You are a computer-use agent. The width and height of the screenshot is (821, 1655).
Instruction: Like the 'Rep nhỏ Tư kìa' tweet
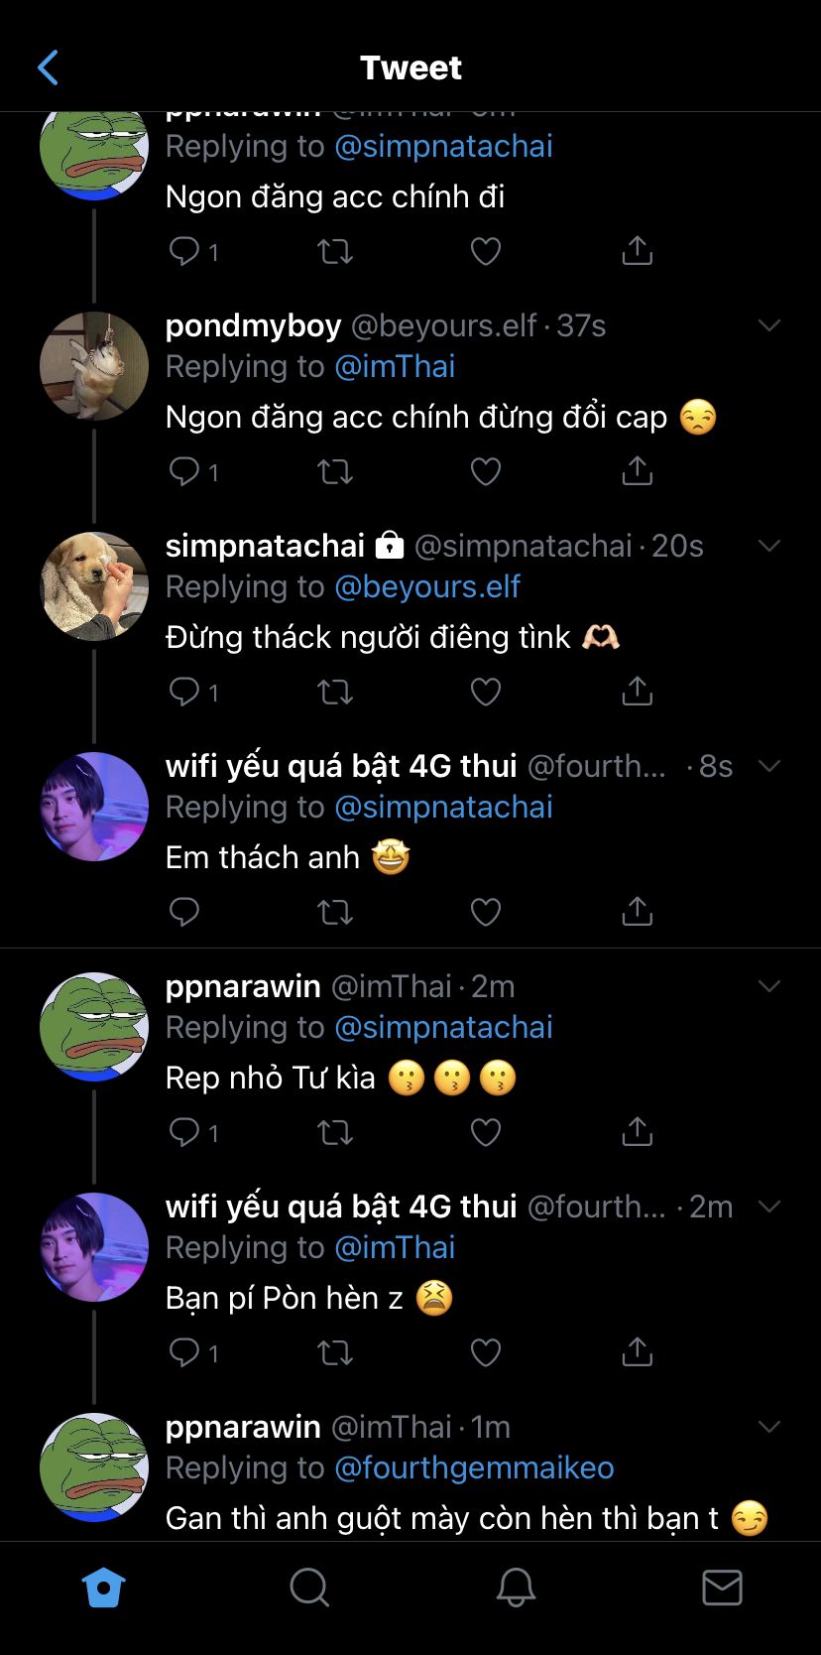pyautogui.click(x=485, y=1131)
